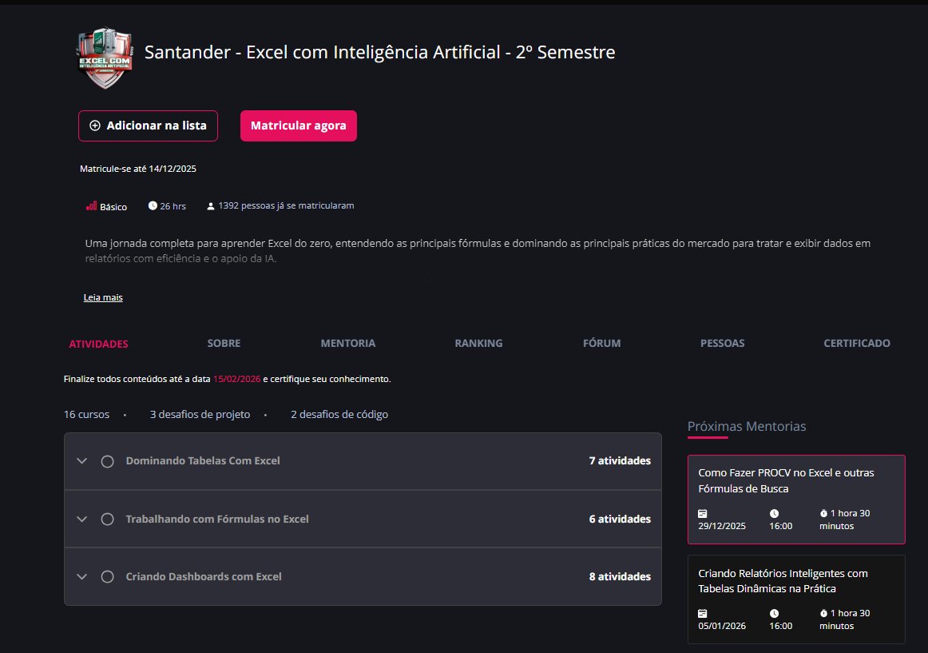Click the Básico level bar icon
This screenshot has width=928, height=653.
click(91, 205)
